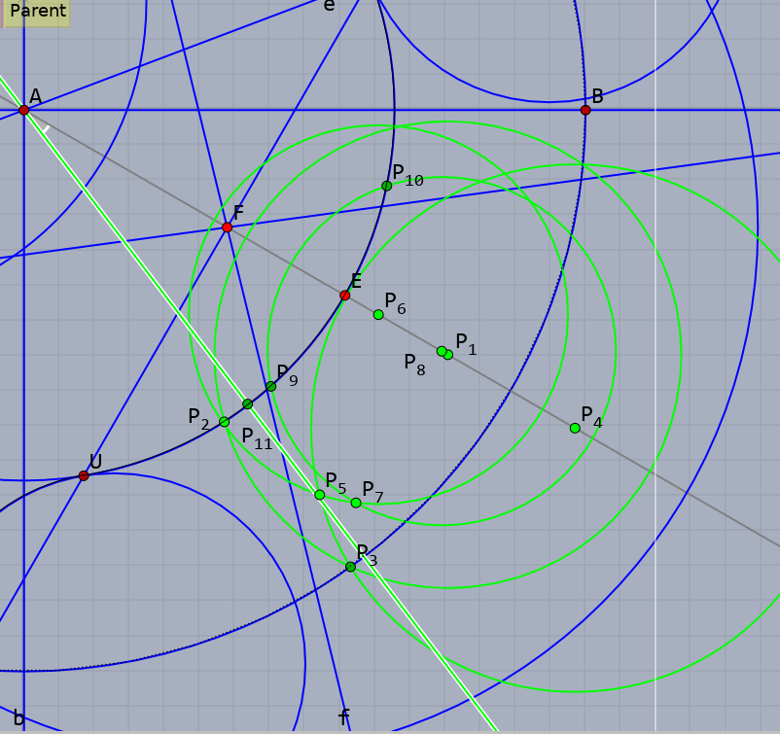The image size is (780, 734).
Task: Click red point F
Action: 227,227
